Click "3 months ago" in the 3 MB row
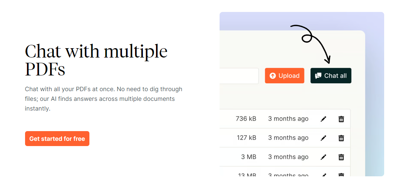The width and height of the screenshot is (398, 192). click(288, 157)
